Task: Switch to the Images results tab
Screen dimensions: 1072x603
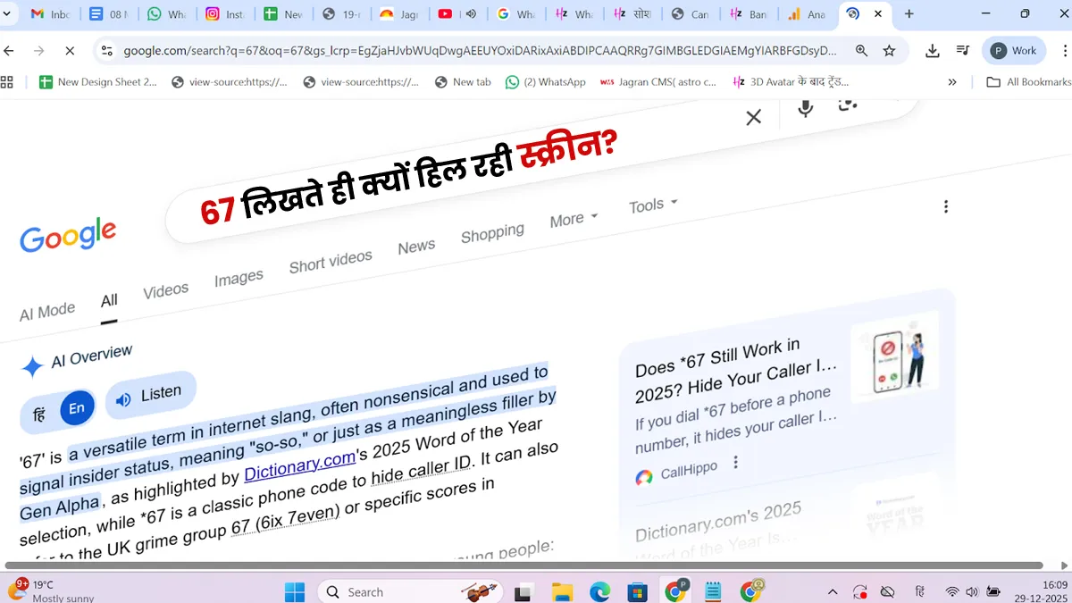Action: (239, 279)
